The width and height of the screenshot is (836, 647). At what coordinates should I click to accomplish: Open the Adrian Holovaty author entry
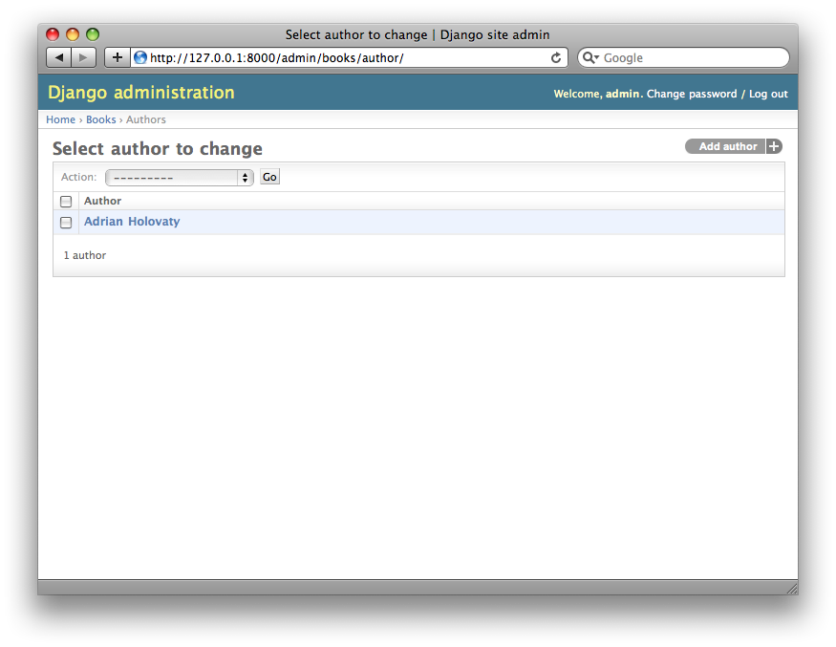(132, 222)
